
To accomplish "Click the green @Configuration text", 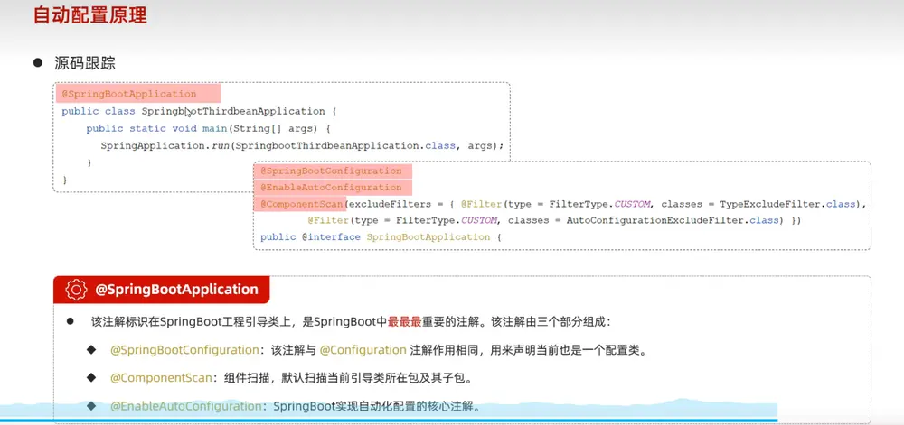I will 363,350.
